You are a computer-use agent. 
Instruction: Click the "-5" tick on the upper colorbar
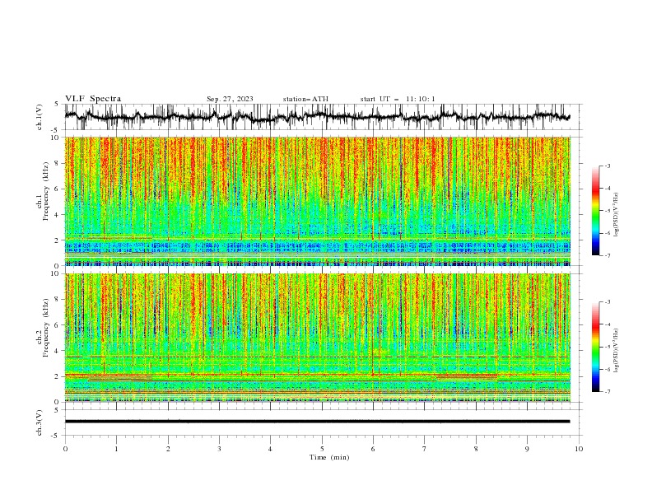608,211
